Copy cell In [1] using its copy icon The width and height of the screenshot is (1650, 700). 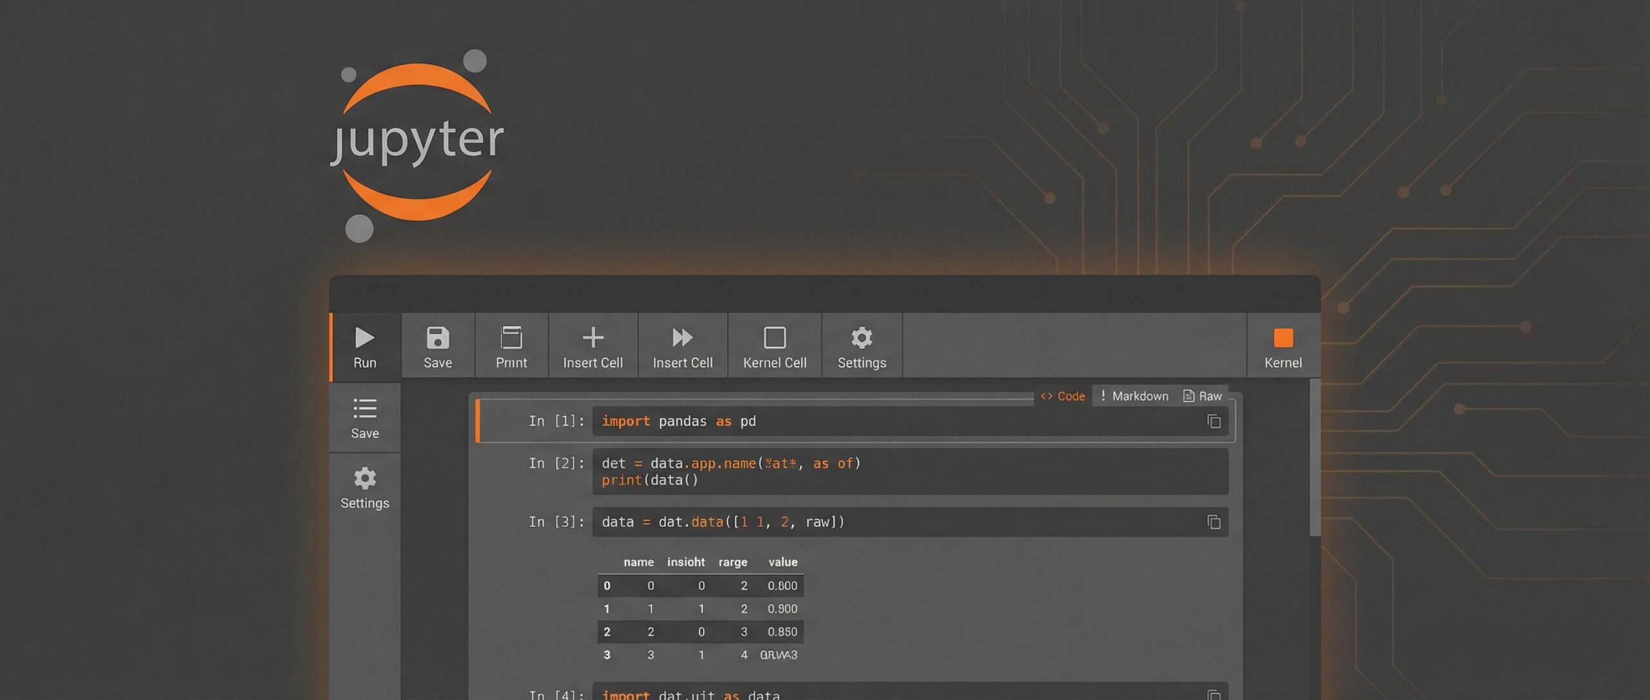click(1214, 421)
